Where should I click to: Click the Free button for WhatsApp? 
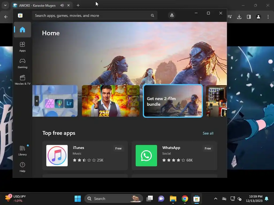(x=208, y=148)
